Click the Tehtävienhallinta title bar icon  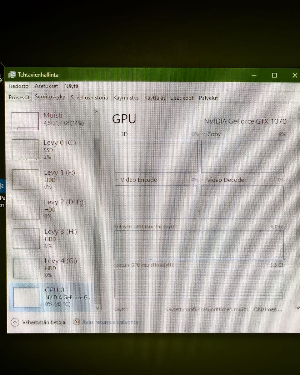click(12, 75)
